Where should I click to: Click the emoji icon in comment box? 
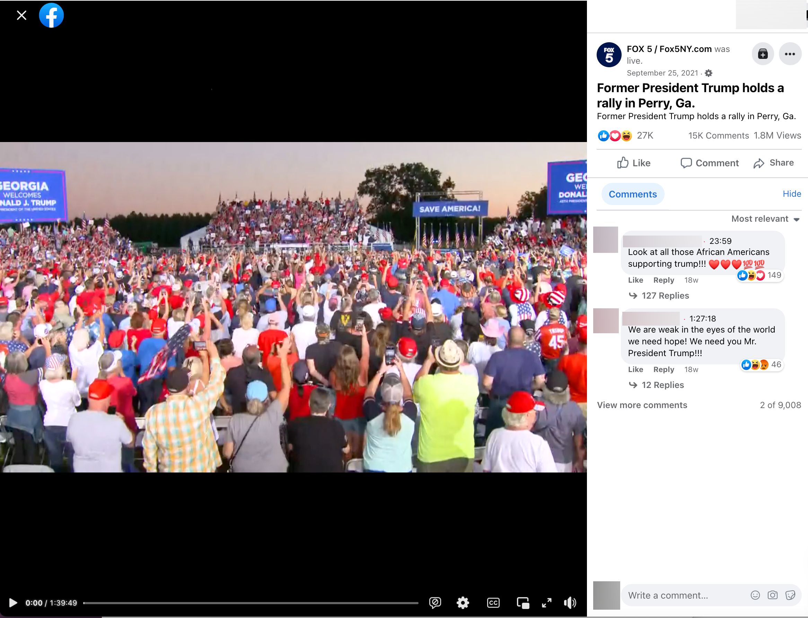755,595
